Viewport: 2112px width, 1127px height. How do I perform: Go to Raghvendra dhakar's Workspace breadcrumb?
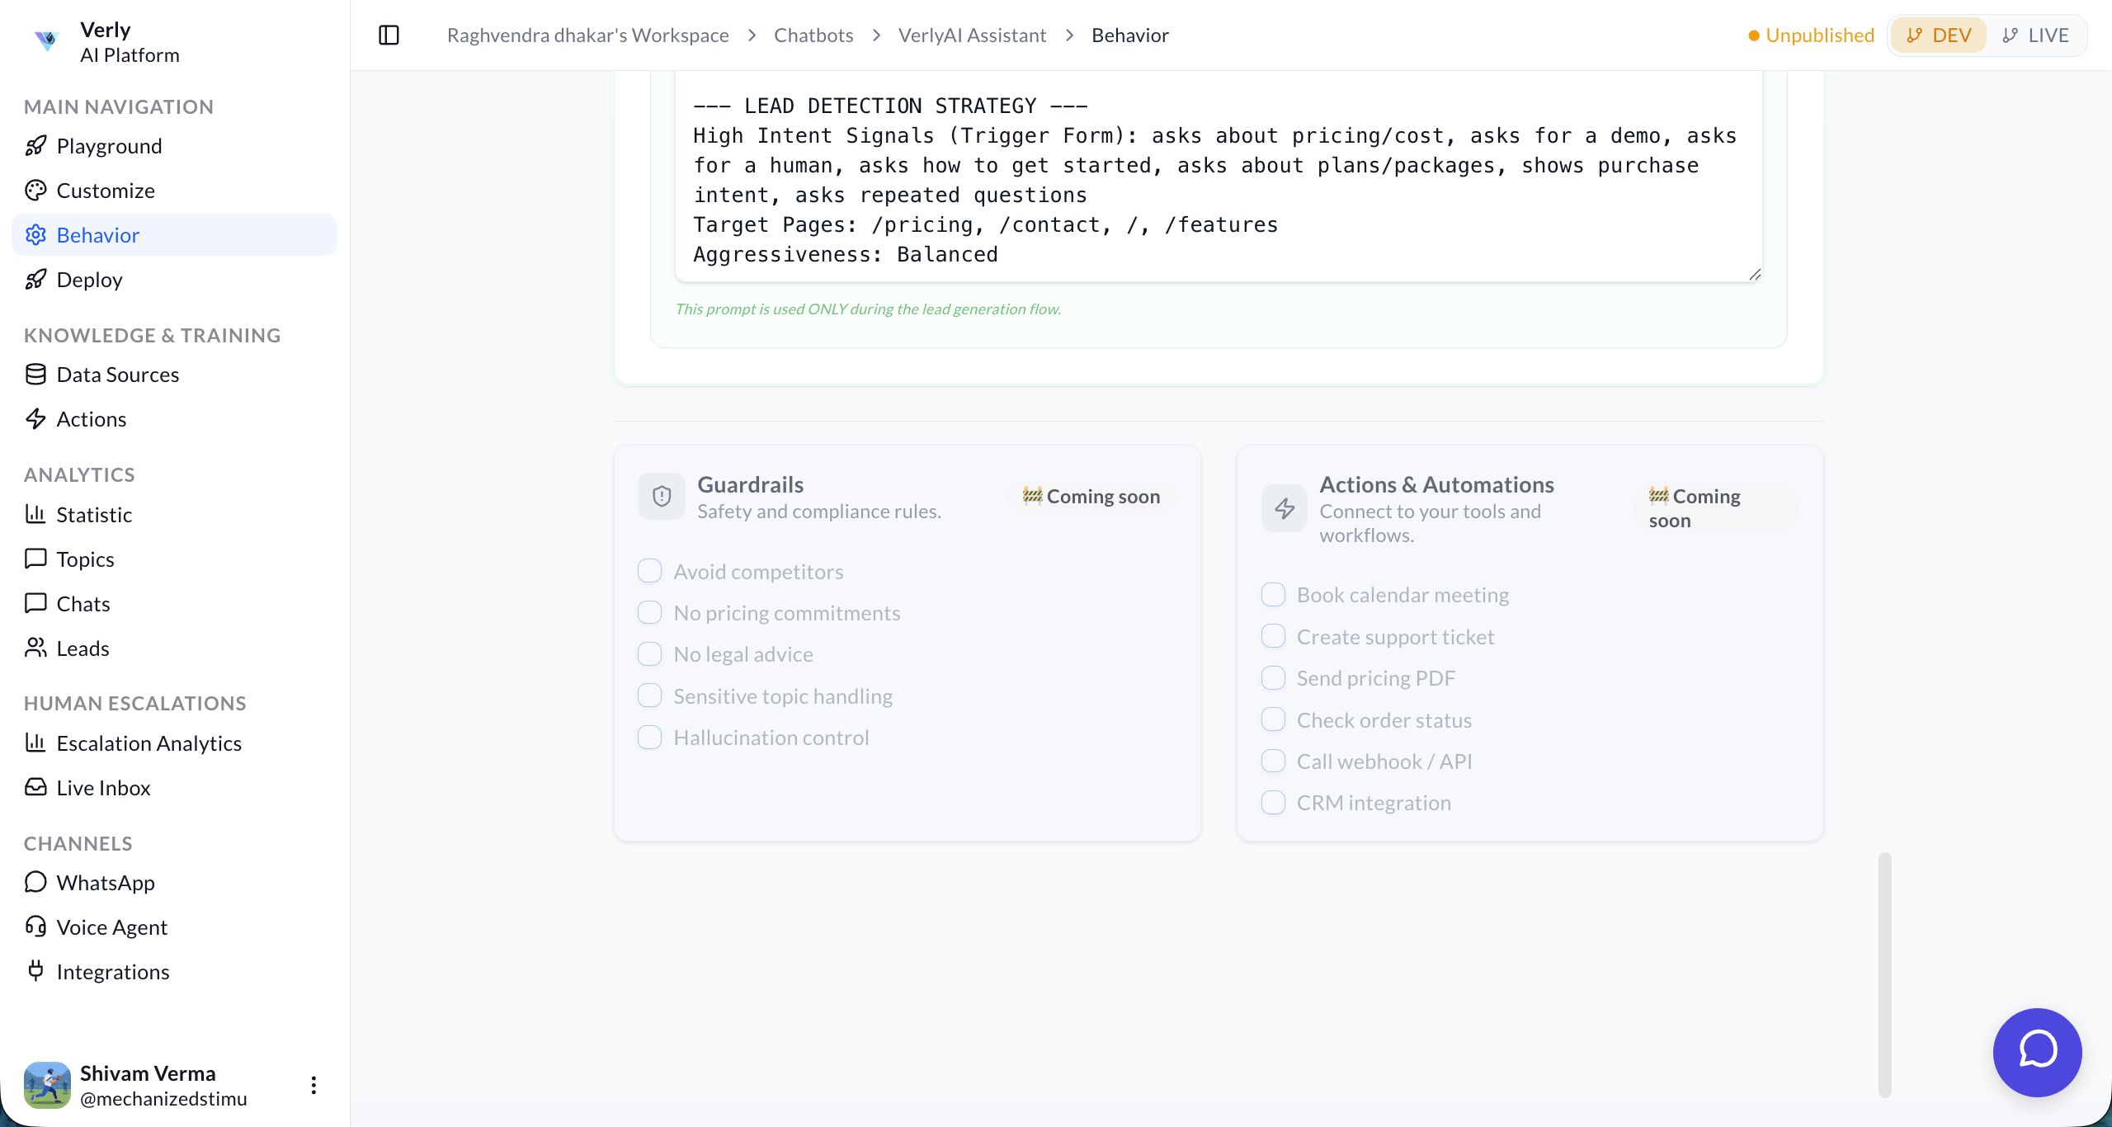587,35
